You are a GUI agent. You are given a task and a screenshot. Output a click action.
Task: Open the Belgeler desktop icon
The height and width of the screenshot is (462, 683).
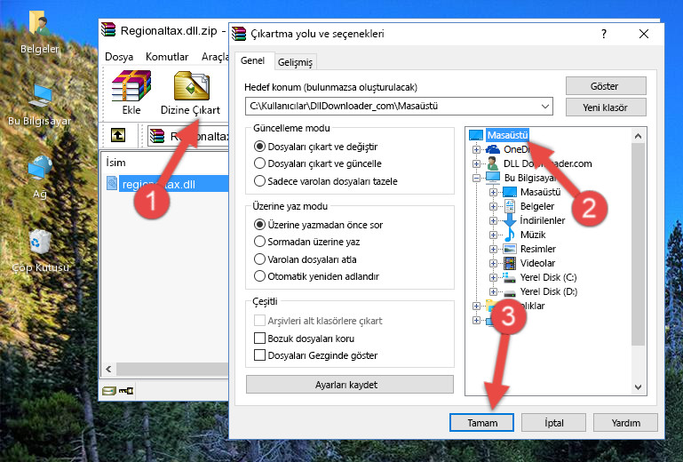point(39,23)
